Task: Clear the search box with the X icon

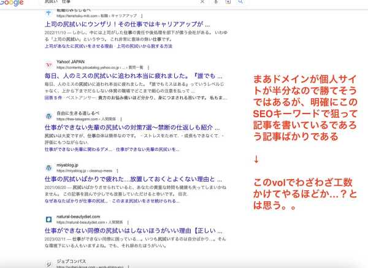Action: pyautogui.click(x=202, y=2)
